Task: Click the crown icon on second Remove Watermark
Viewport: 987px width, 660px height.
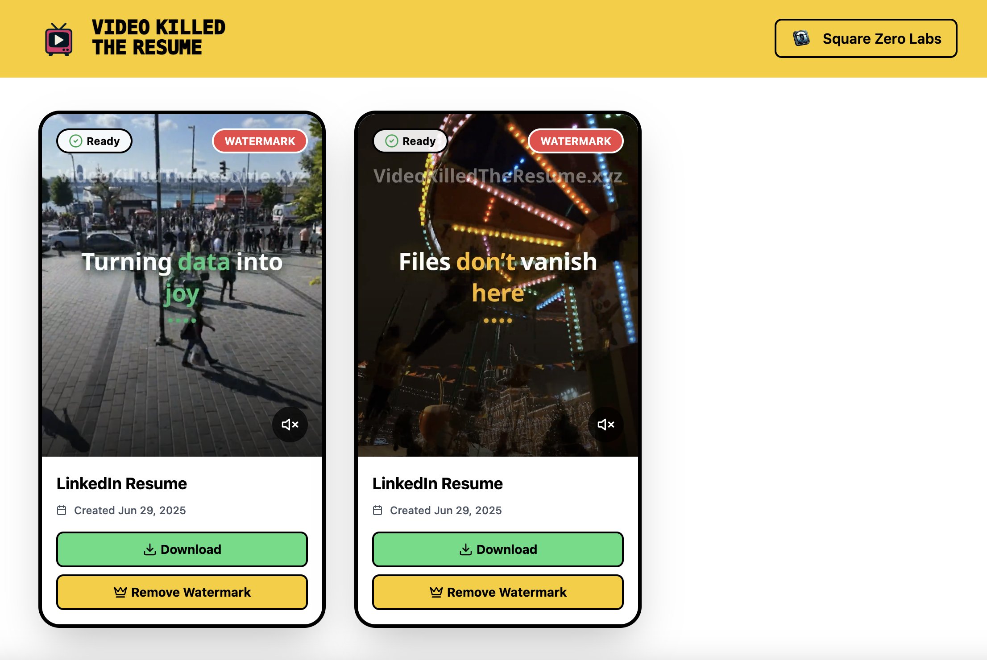Action: [x=436, y=592]
